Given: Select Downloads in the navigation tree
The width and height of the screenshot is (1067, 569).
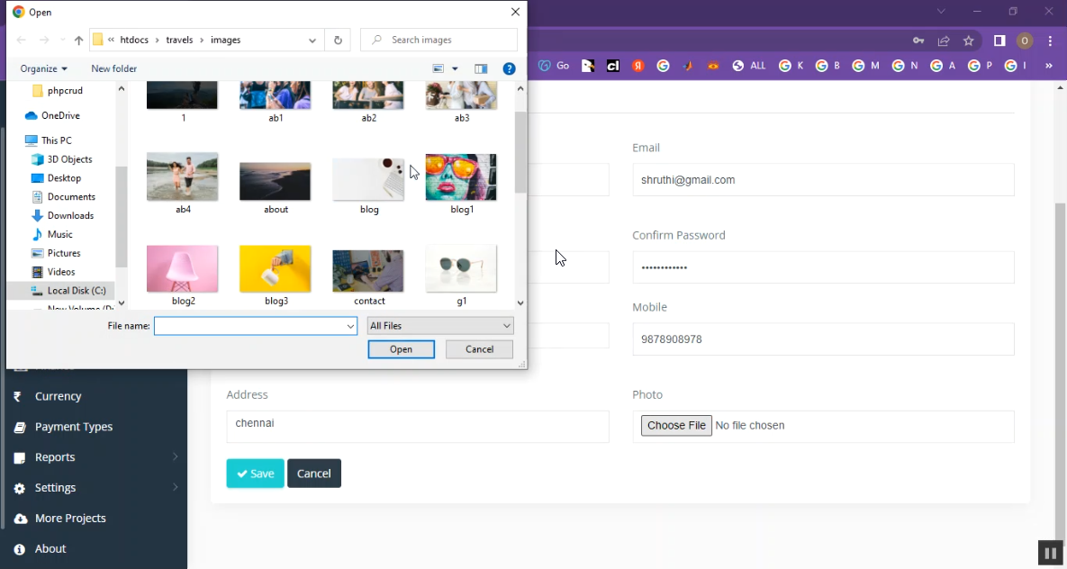Looking at the screenshot, I should [70, 216].
